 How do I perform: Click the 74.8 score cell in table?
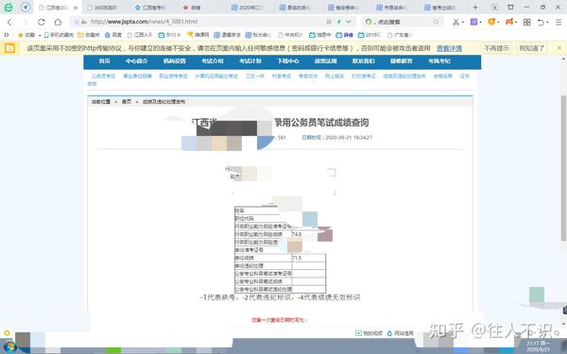[x=297, y=234]
